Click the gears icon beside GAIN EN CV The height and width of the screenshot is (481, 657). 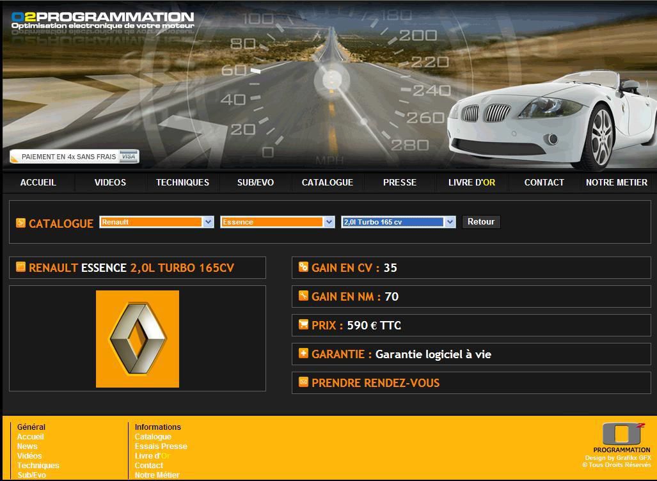303,267
